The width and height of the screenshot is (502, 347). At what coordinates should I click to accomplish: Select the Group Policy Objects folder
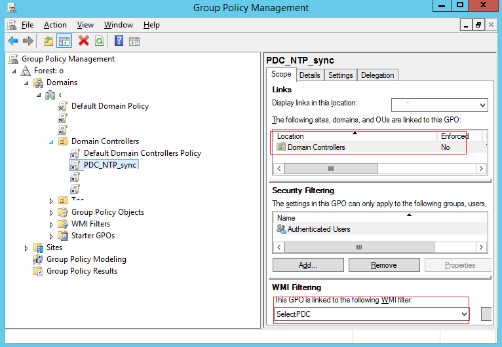coord(107,212)
